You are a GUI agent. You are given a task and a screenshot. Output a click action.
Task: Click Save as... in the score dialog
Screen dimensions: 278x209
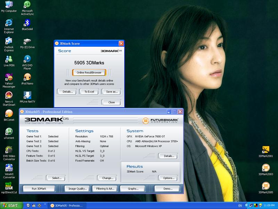click(112, 92)
